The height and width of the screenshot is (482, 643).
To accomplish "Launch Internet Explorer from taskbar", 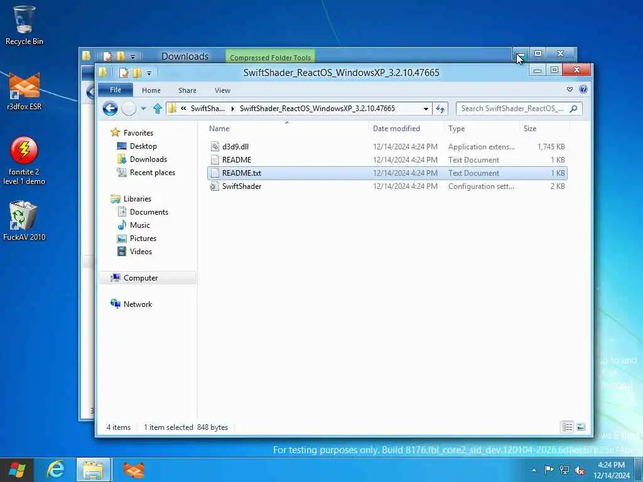I will coord(55,469).
